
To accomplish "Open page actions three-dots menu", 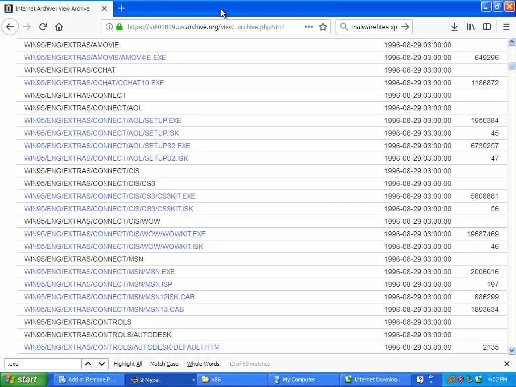I will point(309,27).
